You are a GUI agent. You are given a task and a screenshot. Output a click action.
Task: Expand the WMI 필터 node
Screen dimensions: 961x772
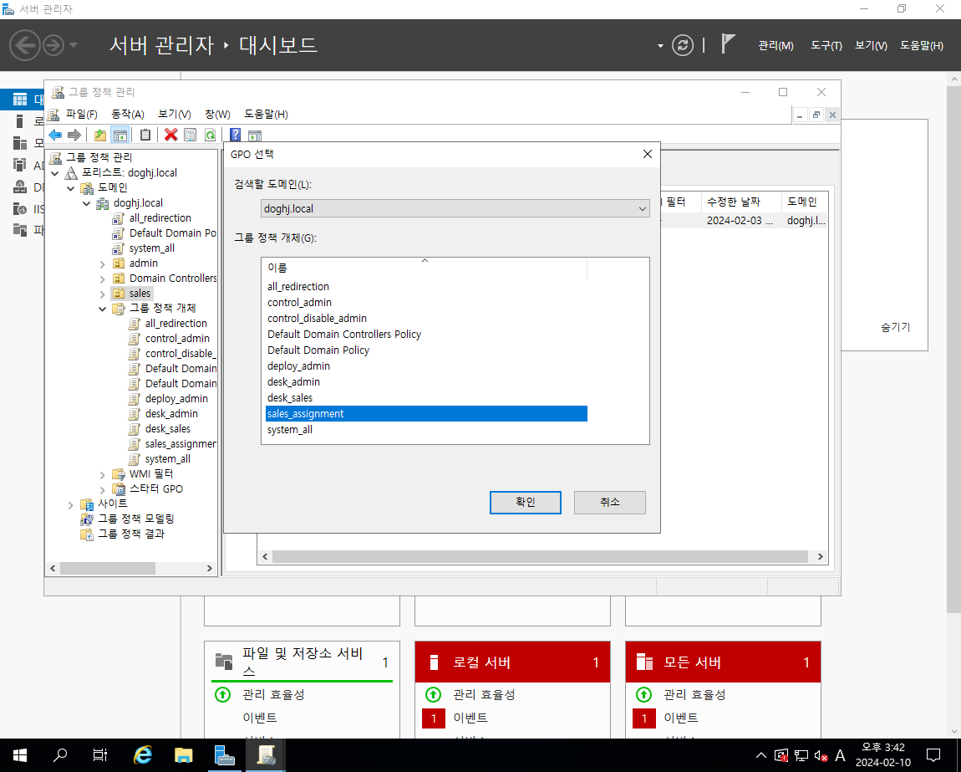102,474
